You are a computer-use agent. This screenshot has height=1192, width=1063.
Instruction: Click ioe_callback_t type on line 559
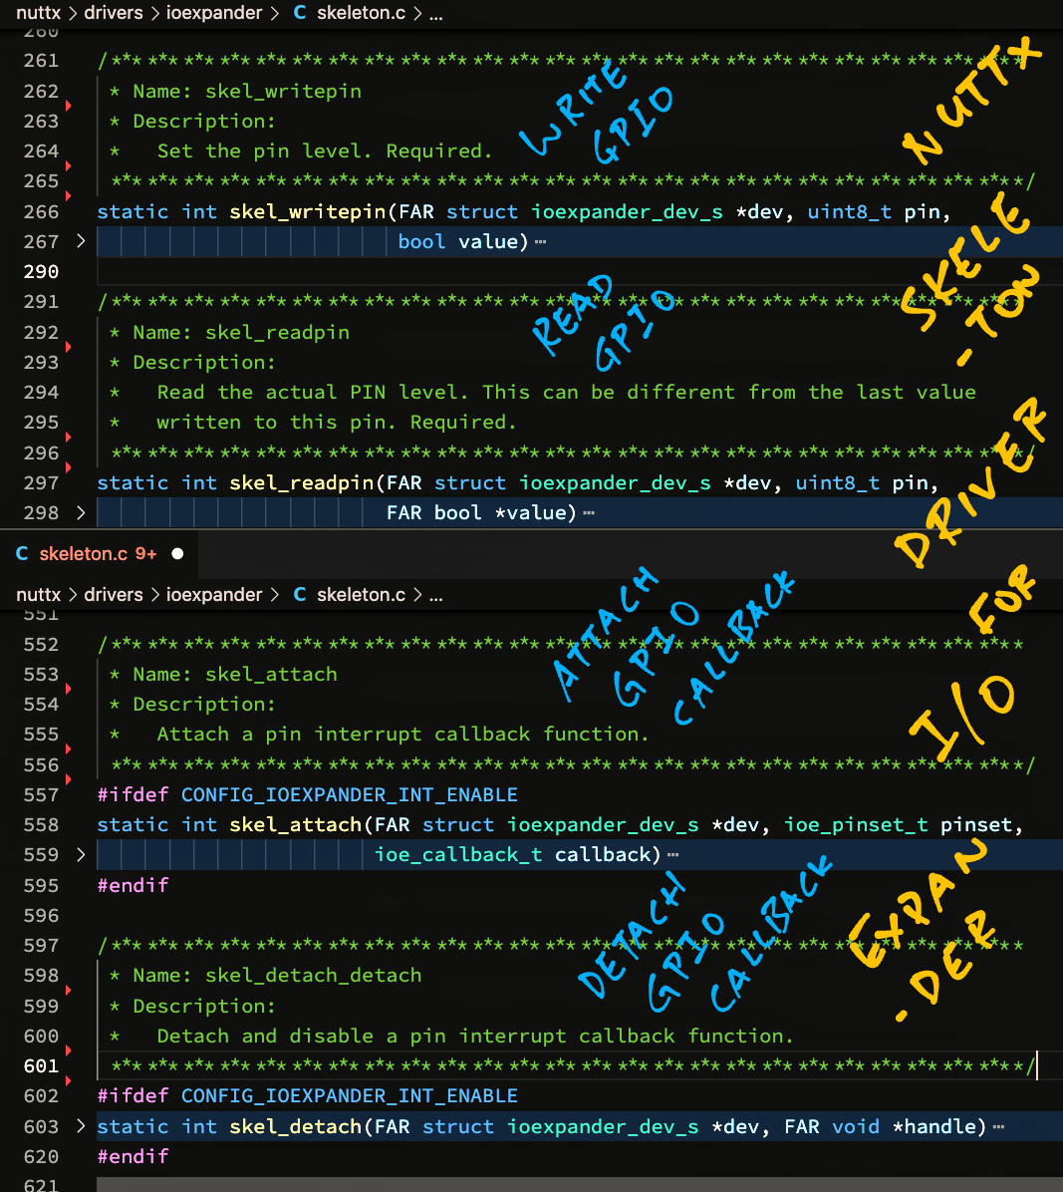click(x=458, y=856)
